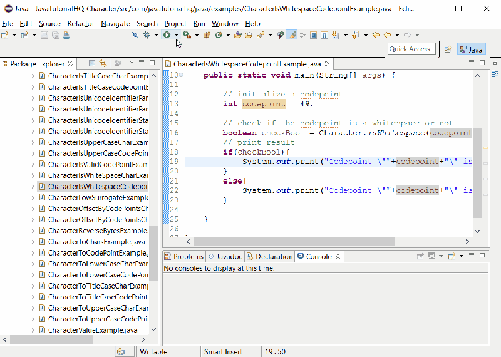Toggle Mark Occurrences highlighter
Viewport: 501px width, 357px height.
click(x=291, y=35)
